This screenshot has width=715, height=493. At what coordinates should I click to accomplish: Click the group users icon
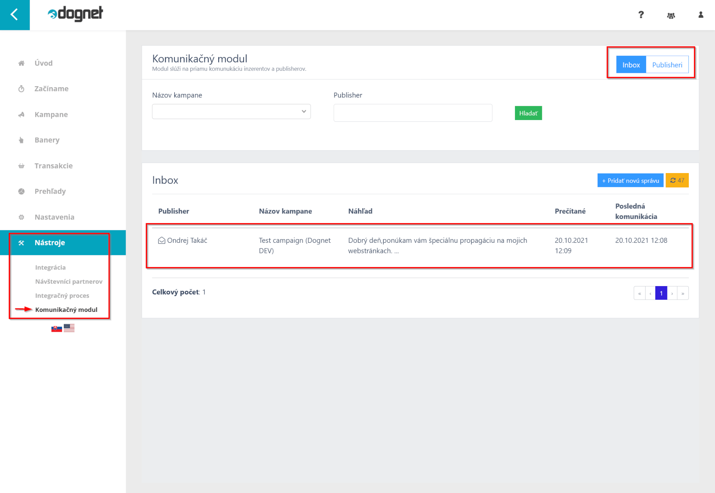tap(671, 15)
